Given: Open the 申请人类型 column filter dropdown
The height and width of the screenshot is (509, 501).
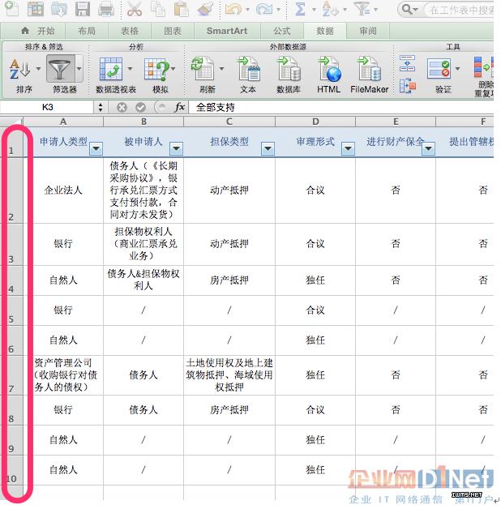Looking at the screenshot, I should (96, 148).
